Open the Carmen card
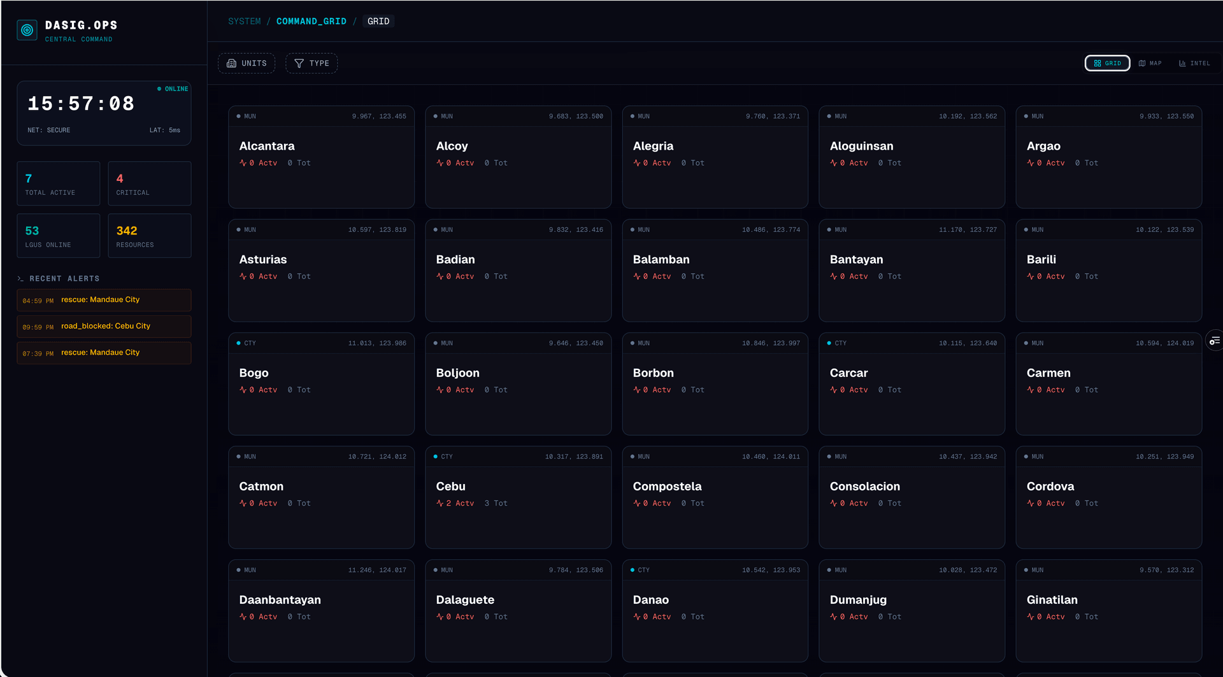The width and height of the screenshot is (1223, 677). [x=1109, y=384]
